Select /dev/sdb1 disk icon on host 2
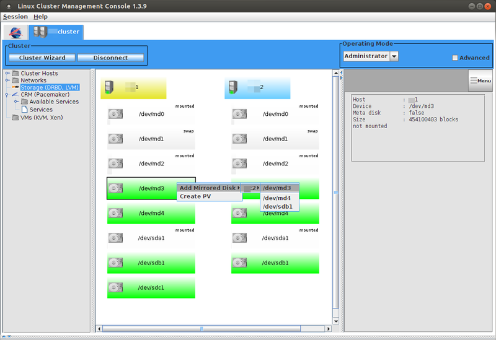 point(239,263)
